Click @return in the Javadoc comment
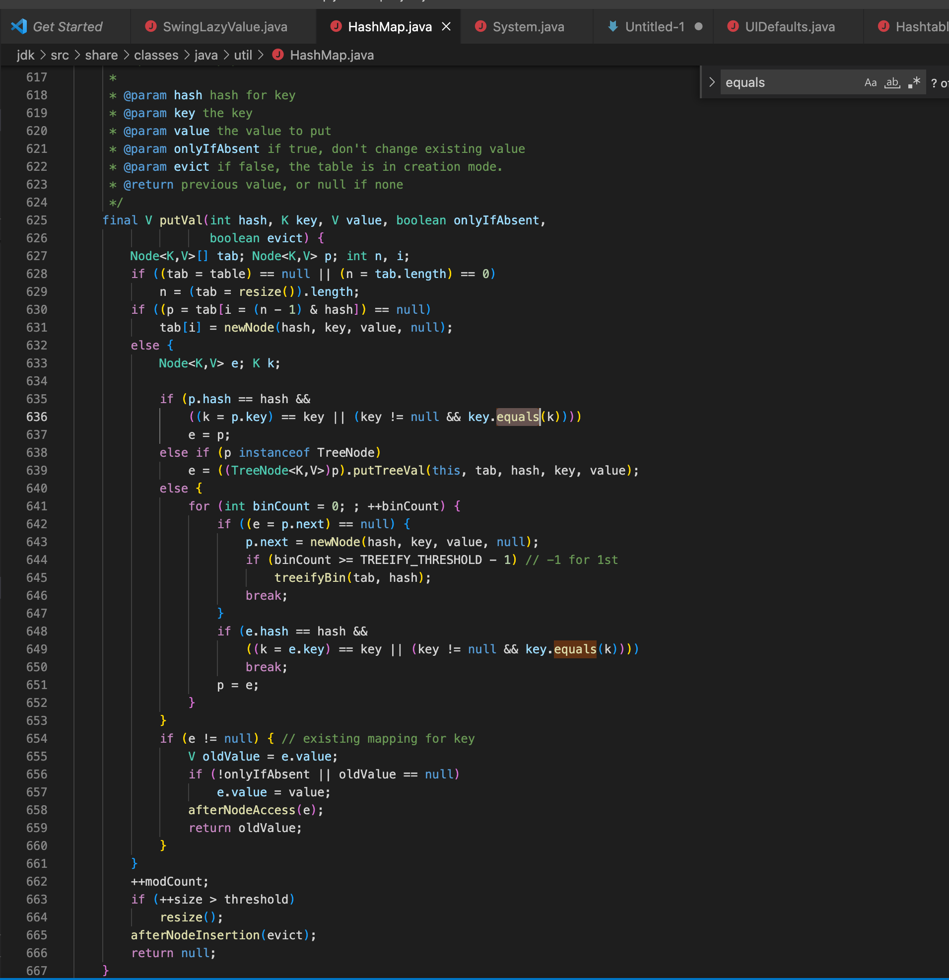Screen dimensions: 949x980 click(148, 185)
